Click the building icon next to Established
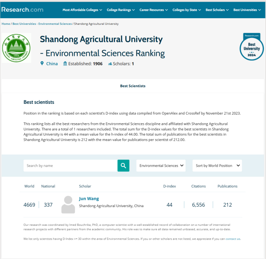The width and height of the screenshot is (266, 259). pos(65,64)
